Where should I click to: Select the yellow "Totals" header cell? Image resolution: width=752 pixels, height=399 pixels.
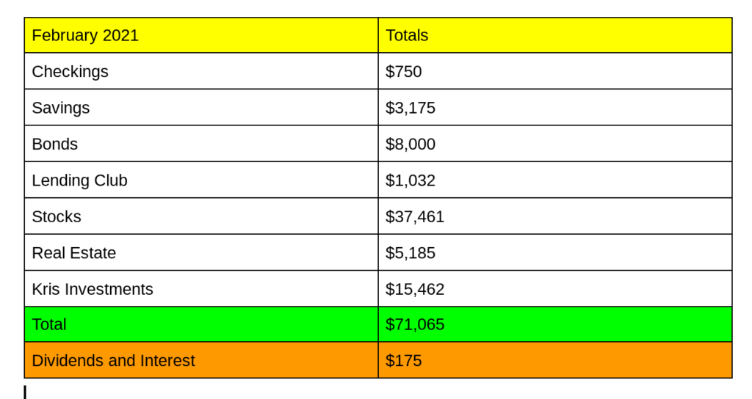coord(407,35)
